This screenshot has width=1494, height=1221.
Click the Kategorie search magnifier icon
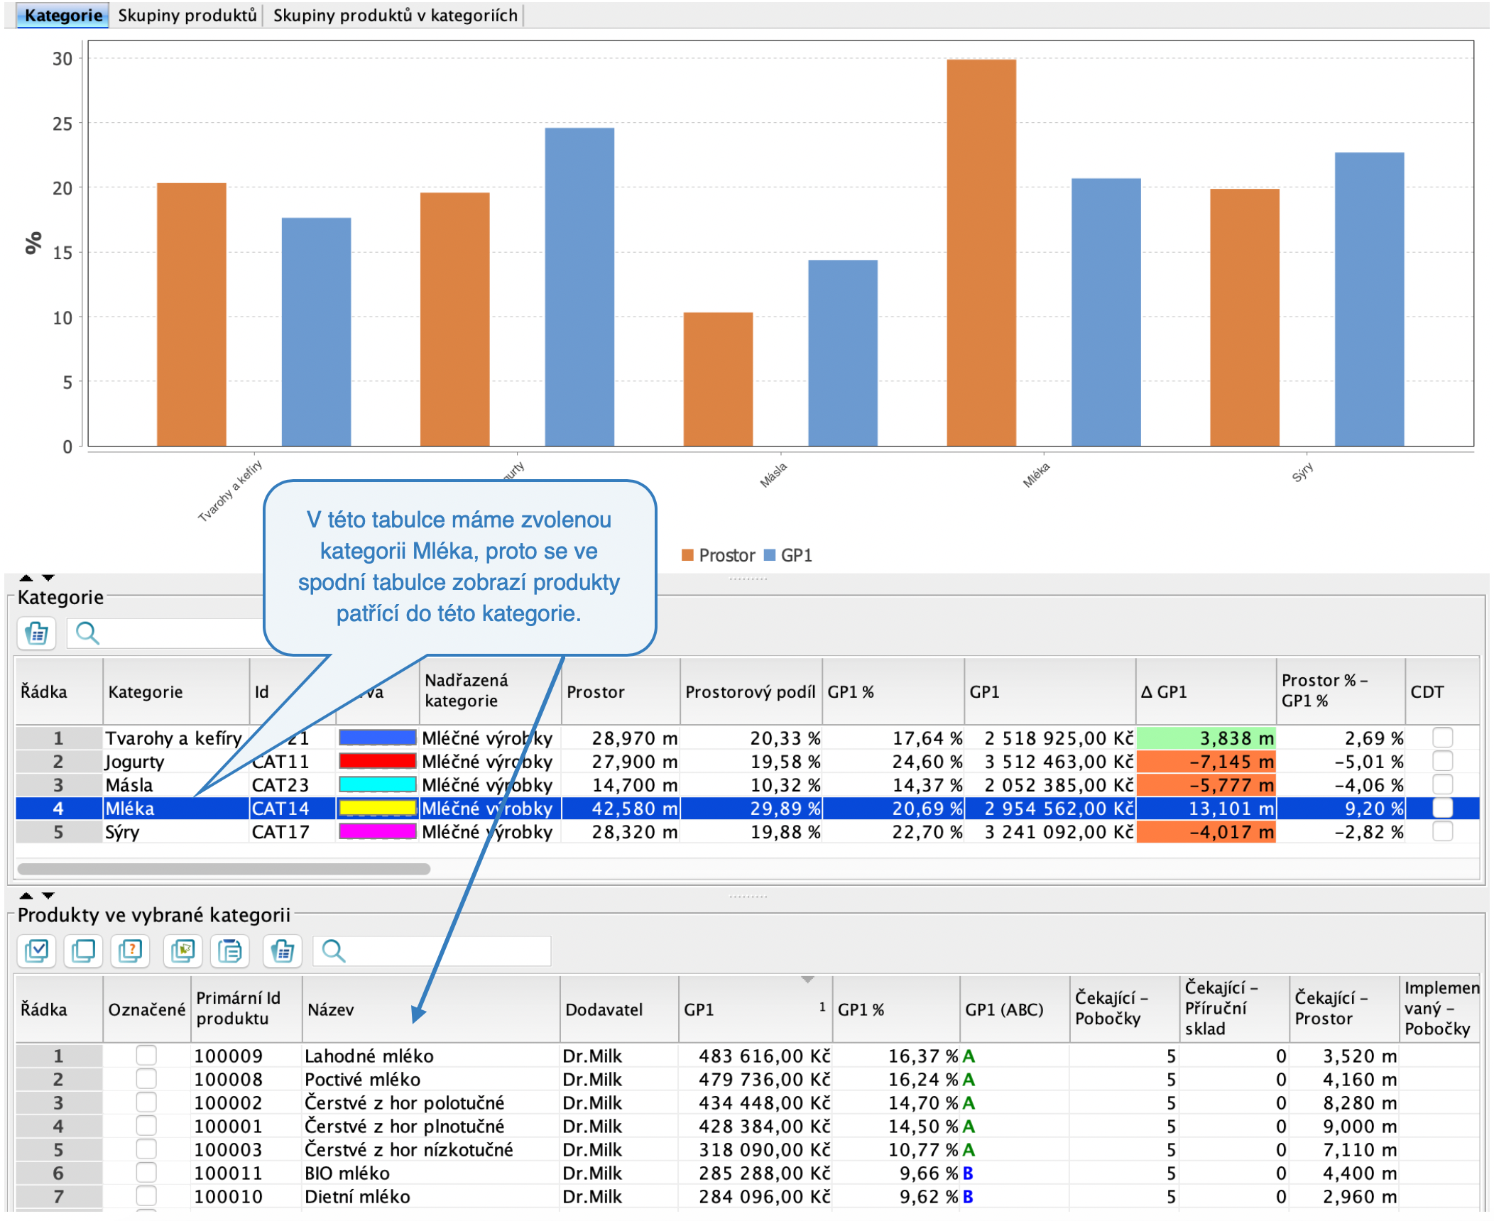coord(87,633)
